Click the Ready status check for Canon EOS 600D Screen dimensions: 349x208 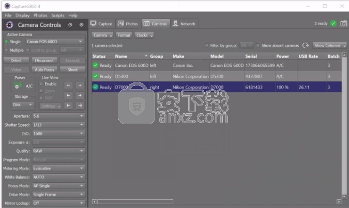[96, 65]
